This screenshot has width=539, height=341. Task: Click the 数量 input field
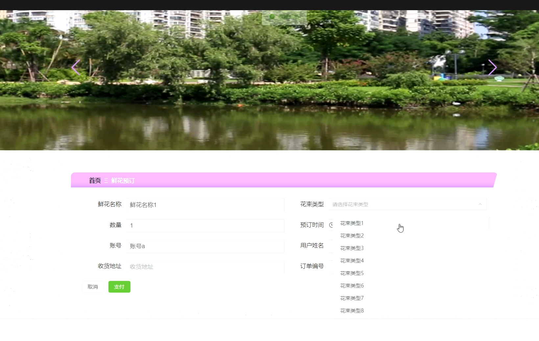click(205, 226)
